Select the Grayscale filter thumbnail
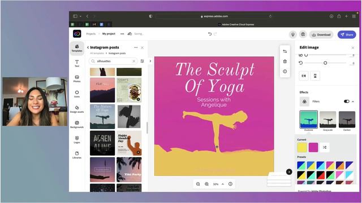Viewport: 362px width, 203px height. coord(328,119)
